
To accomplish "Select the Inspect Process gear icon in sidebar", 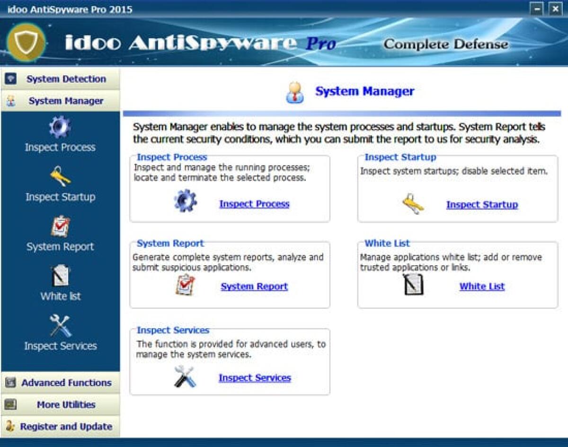I will pyautogui.click(x=61, y=127).
